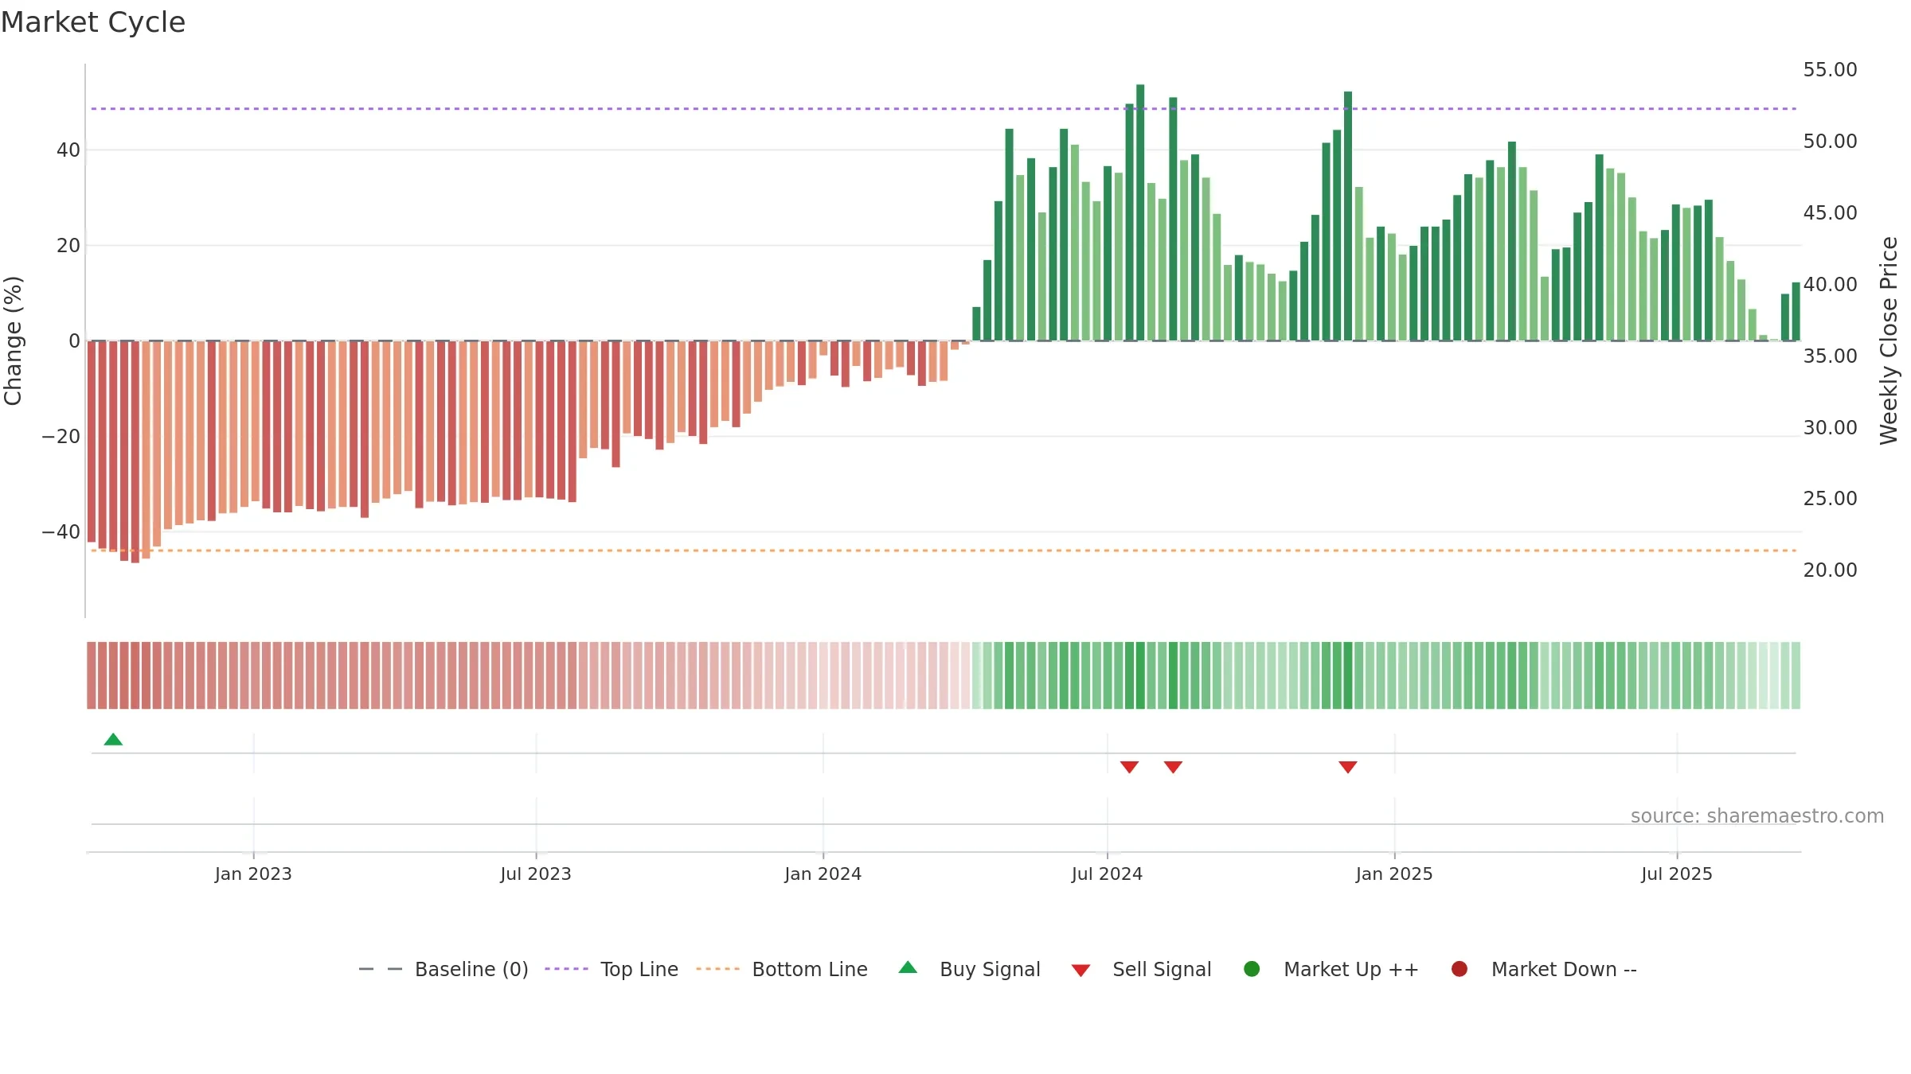Click the 35.00 price axis tick
Viewport: 1911px width, 1074px height.
1830,356
